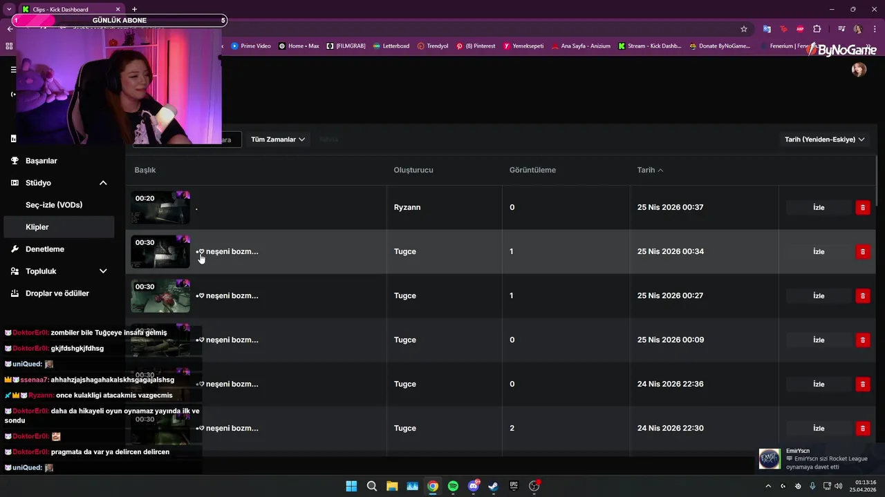Click İzle for the 25 Nis 00:27 clip

819,295
